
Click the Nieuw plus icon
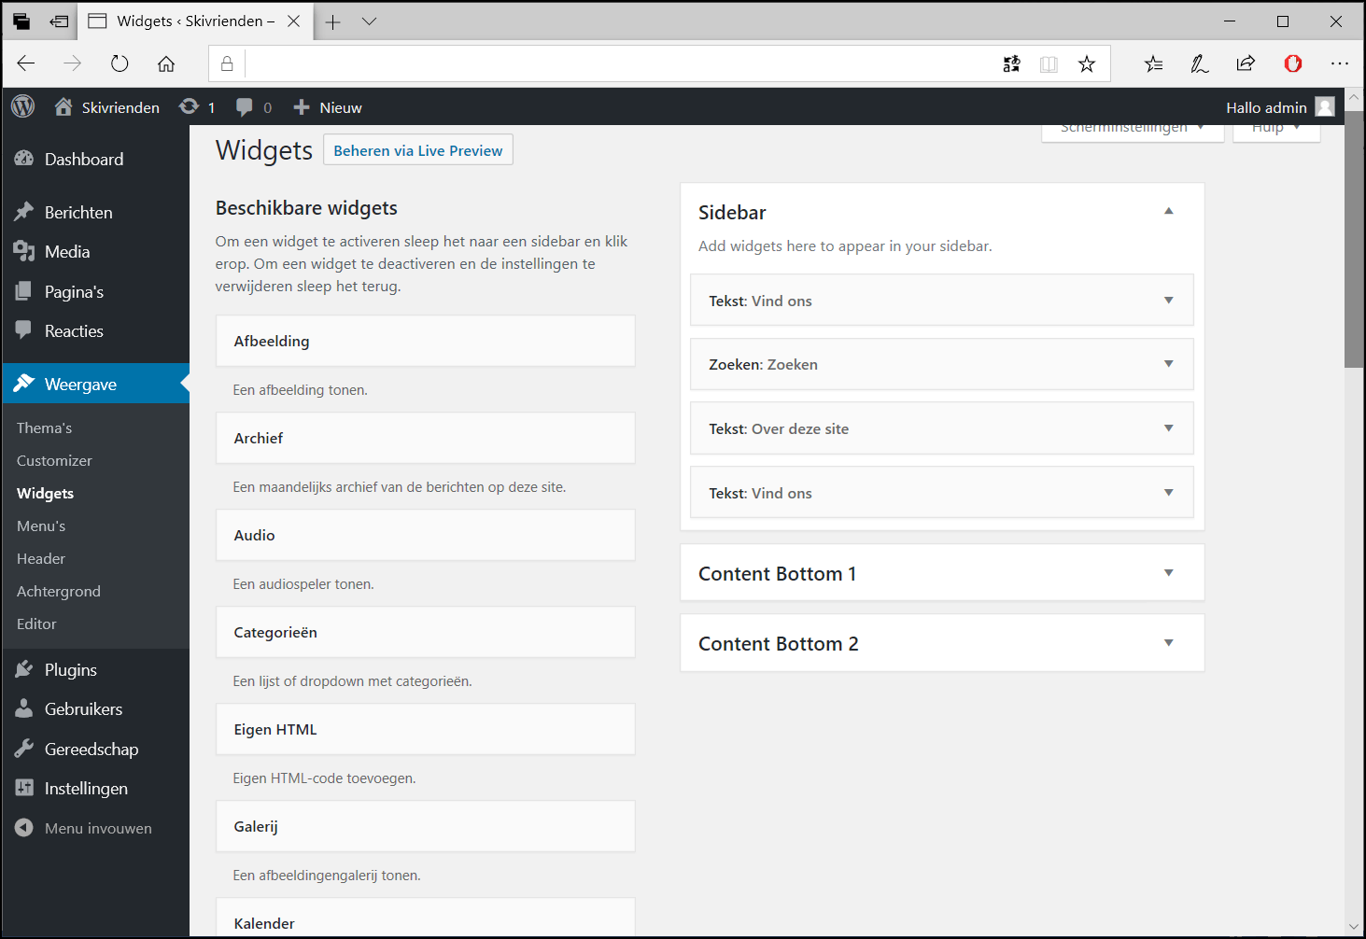pos(302,107)
